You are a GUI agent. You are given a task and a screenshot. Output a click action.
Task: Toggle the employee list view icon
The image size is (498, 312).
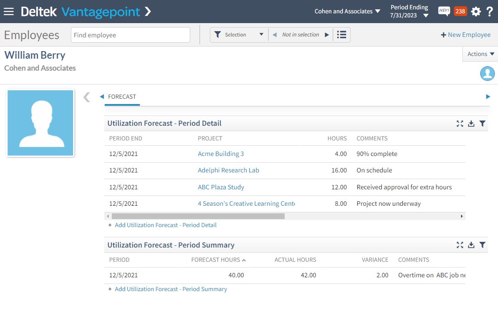click(x=342, y=35)
